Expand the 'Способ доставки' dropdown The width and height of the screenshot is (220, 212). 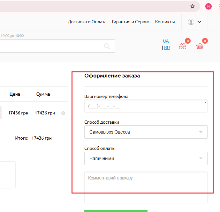coord(146,132)
